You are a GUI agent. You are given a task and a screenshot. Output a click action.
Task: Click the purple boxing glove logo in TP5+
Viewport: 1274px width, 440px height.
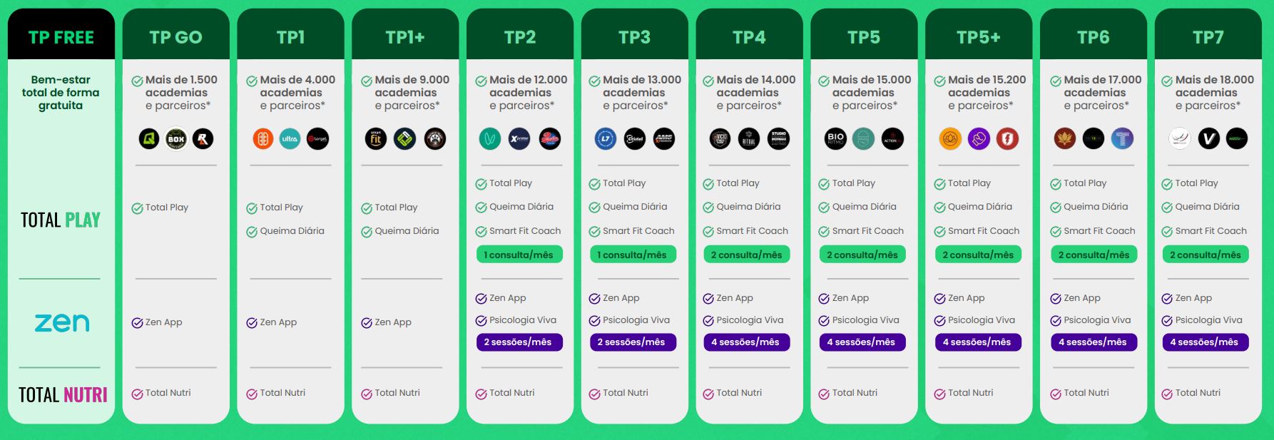979,139
